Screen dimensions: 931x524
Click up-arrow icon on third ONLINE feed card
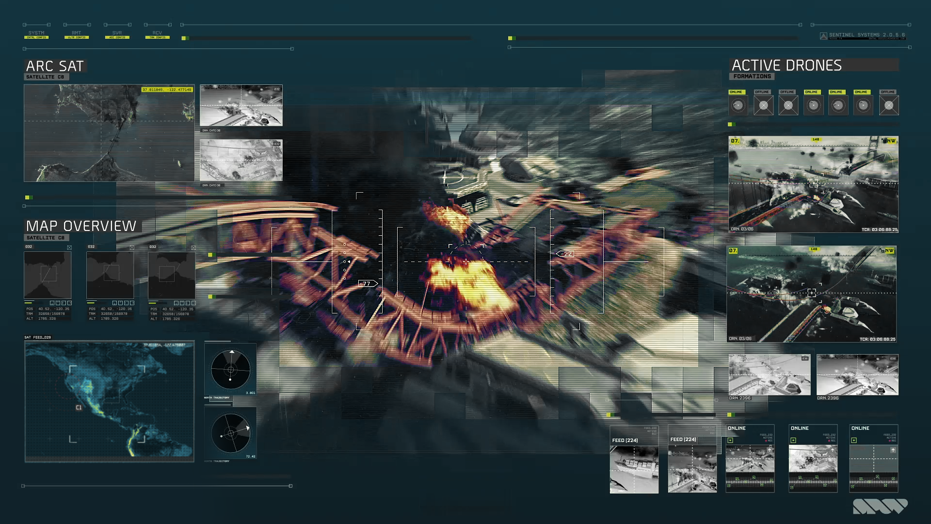(x=893, y=450)
